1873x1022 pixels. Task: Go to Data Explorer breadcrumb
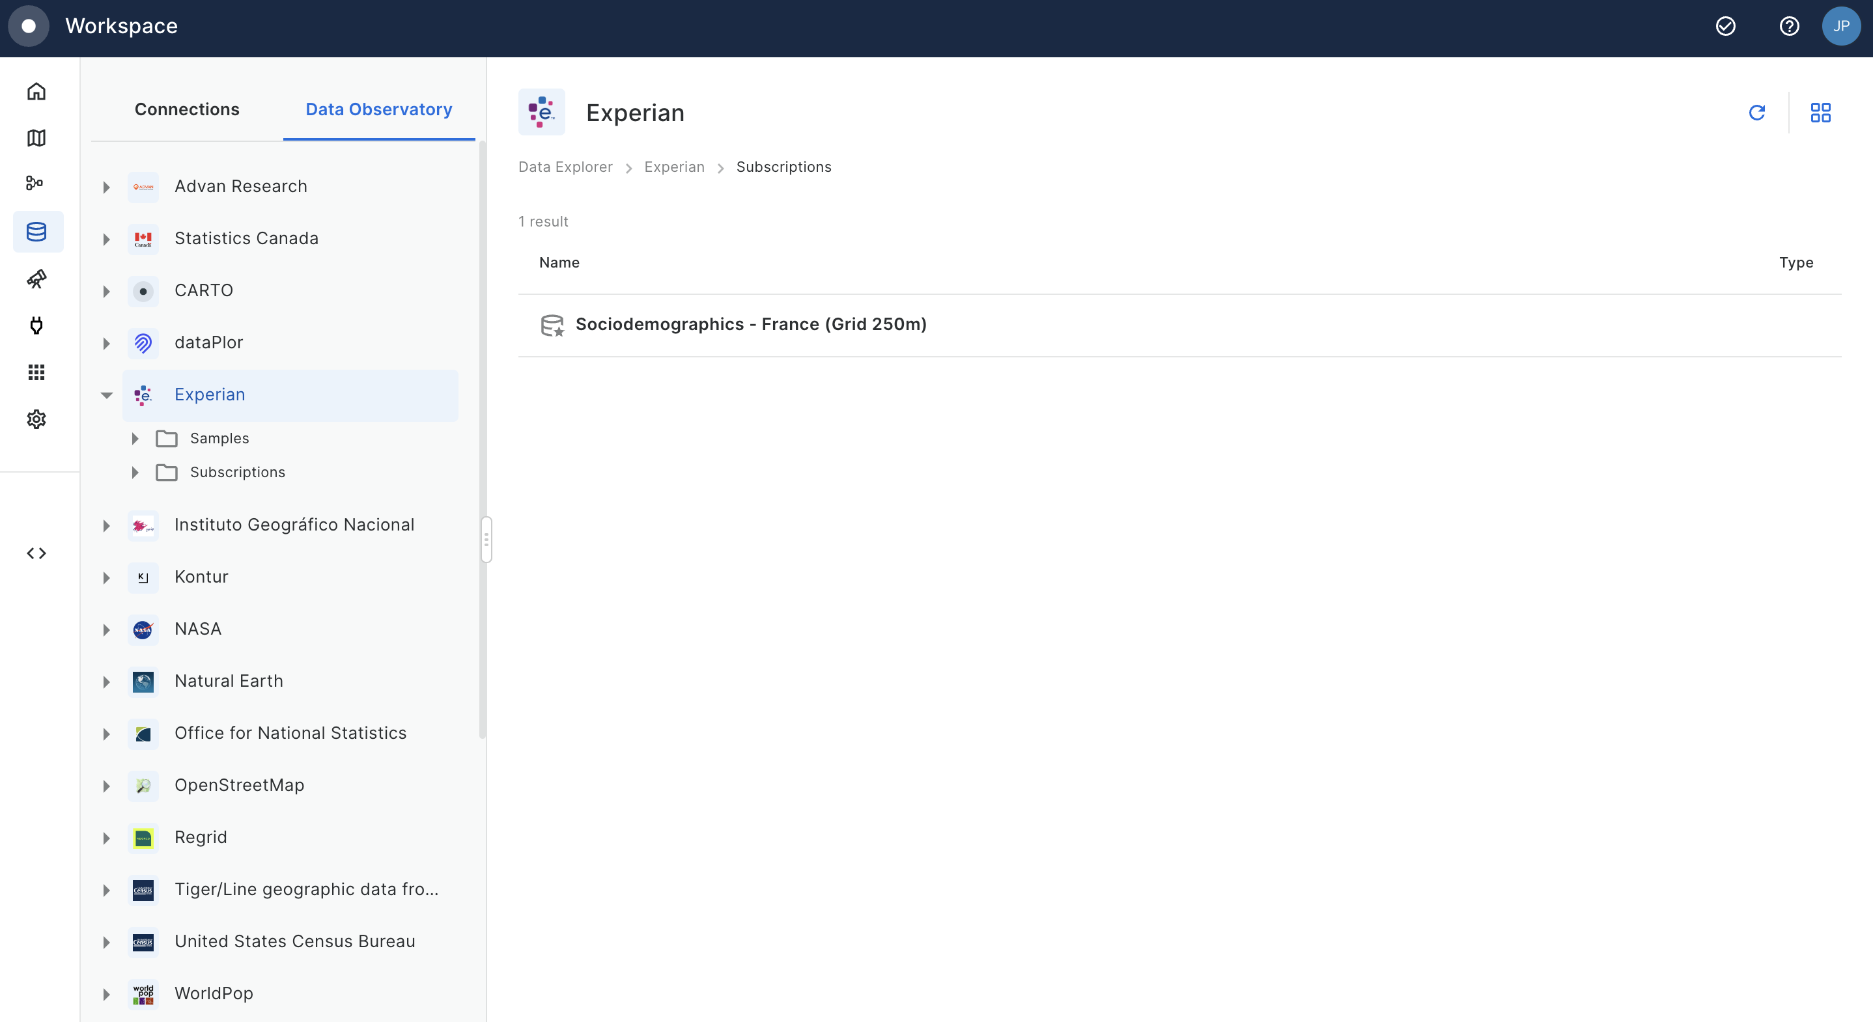click(565, 167)
